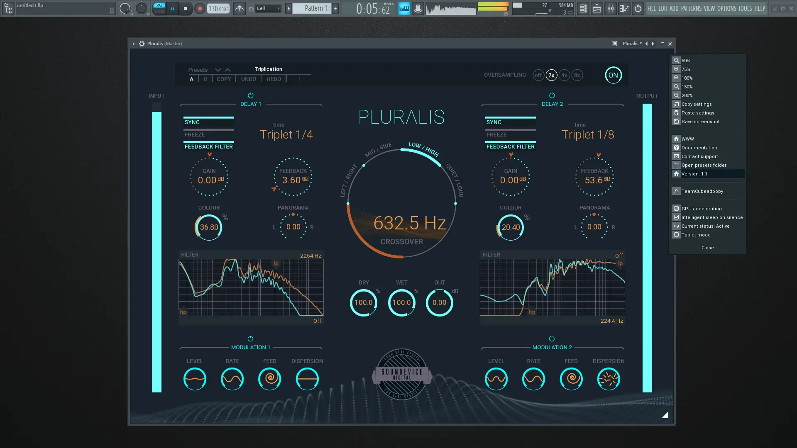Click Modulation 2 DISPERSION knob icon
The height and width of the screenshot is (448, 797).
[609, 379]
